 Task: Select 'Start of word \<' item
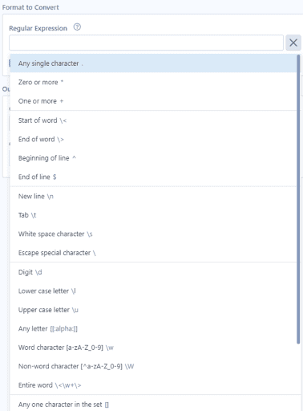153,120
